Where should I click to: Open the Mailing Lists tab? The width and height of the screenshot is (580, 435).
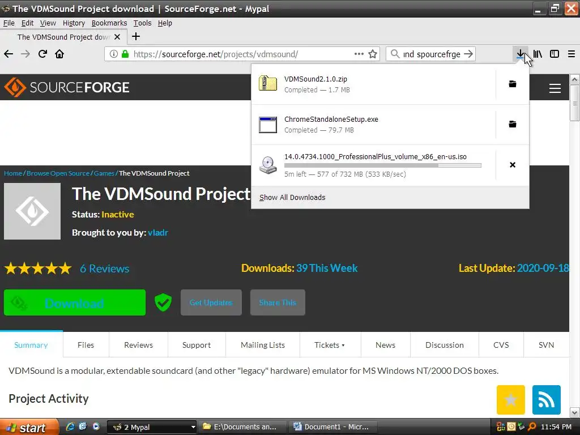[263, 345]
